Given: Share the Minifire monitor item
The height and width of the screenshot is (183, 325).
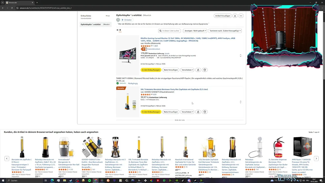Looking at the screenshot, I should (x=198, y=70).
